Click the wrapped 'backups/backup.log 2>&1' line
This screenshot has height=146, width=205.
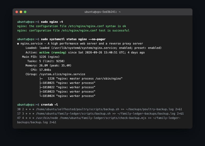click(x=37, y=122)
